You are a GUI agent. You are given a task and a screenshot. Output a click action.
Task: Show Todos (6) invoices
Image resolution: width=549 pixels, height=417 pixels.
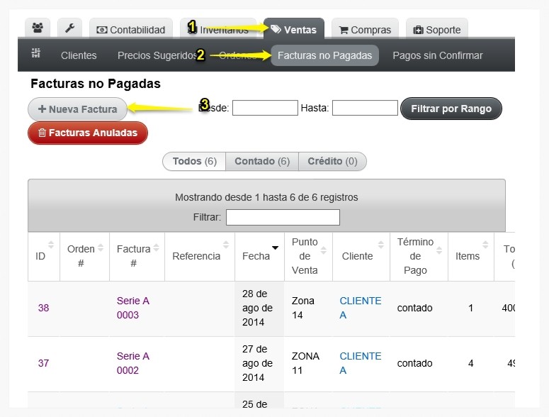(194, 161)
